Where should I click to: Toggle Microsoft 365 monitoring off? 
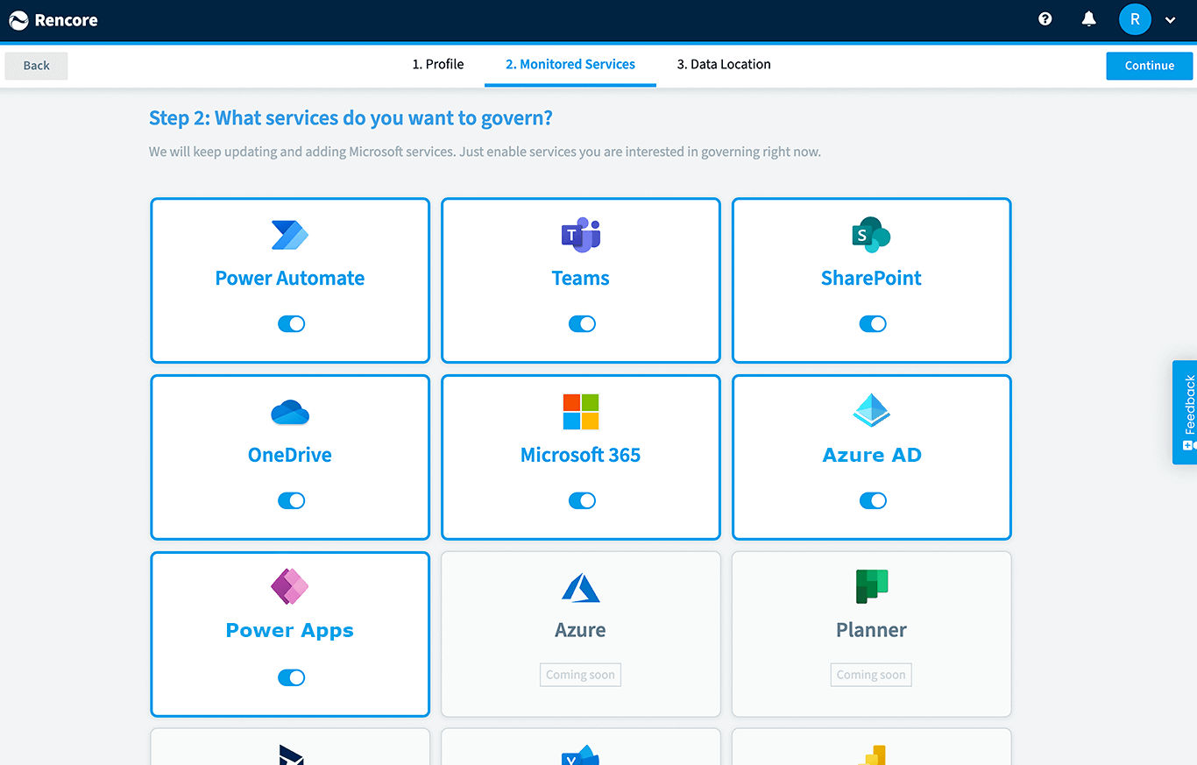coord(582,500)
